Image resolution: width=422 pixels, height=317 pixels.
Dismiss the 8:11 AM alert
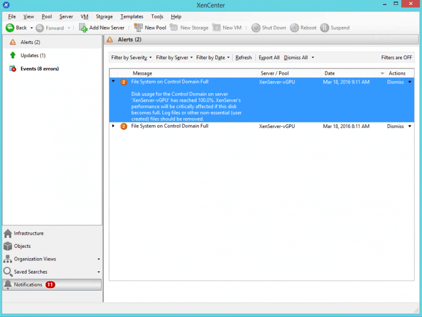tap(396, 126)
